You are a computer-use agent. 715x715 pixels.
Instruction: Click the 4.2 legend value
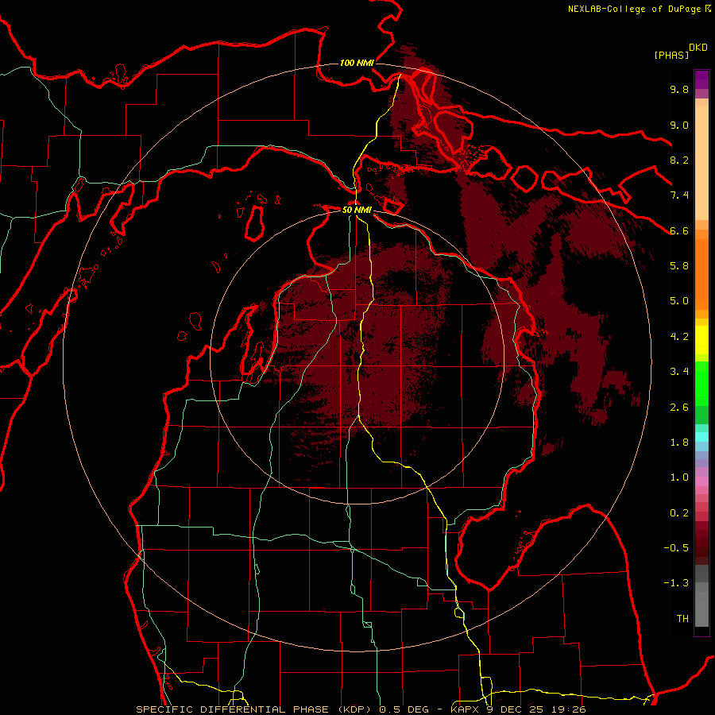point(679,337)
